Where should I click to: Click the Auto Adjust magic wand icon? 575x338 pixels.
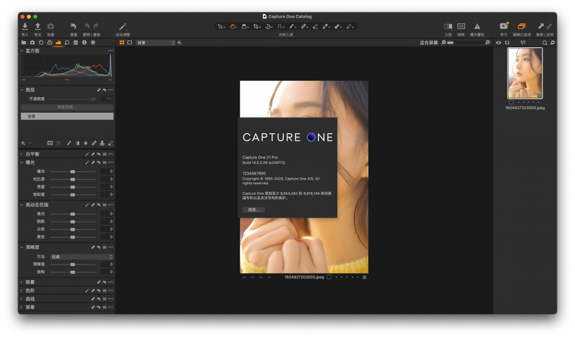click(x=123, y=26)
